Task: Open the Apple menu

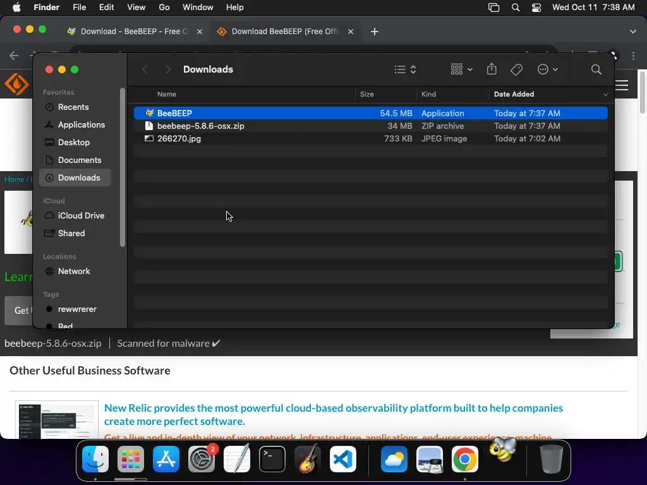Action: pos(16,8)
